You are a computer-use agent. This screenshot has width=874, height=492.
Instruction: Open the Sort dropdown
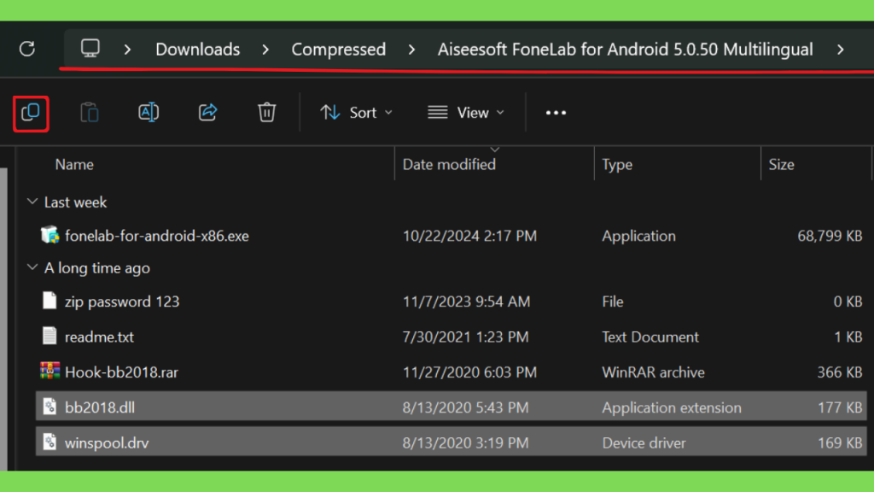356,113
